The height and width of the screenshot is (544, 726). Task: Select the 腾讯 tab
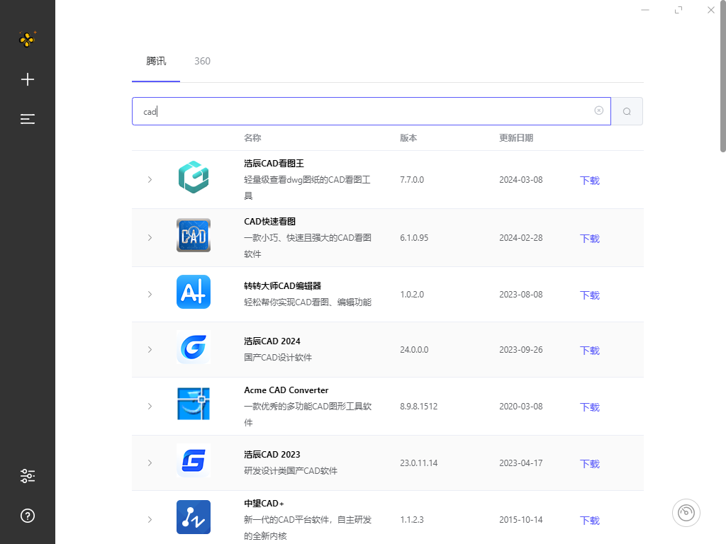pyautogui.click(x=156, y=61)
